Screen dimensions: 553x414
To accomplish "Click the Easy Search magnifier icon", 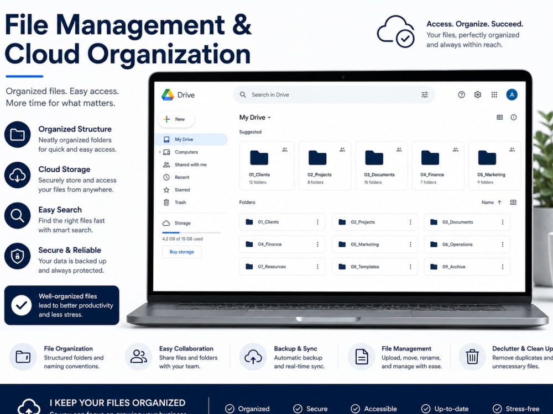I will (17, 215).
